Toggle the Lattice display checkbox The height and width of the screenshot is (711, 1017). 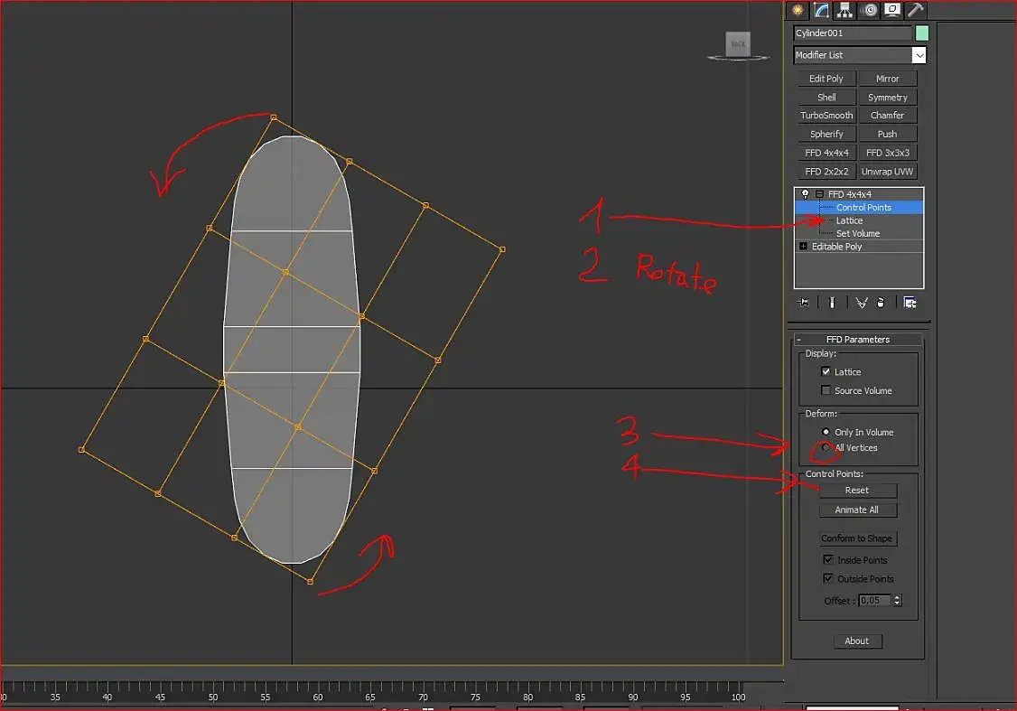(x=826, y=371)
